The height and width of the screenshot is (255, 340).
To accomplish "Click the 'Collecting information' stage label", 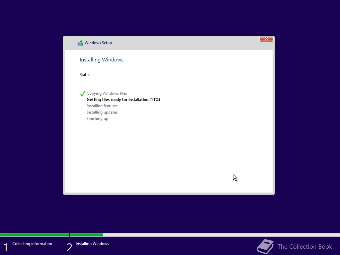I will pos(32,244).
